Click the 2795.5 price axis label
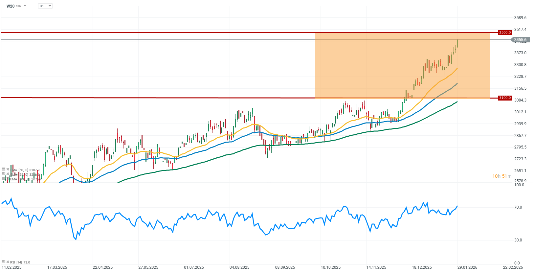 [x=520, y=147]
